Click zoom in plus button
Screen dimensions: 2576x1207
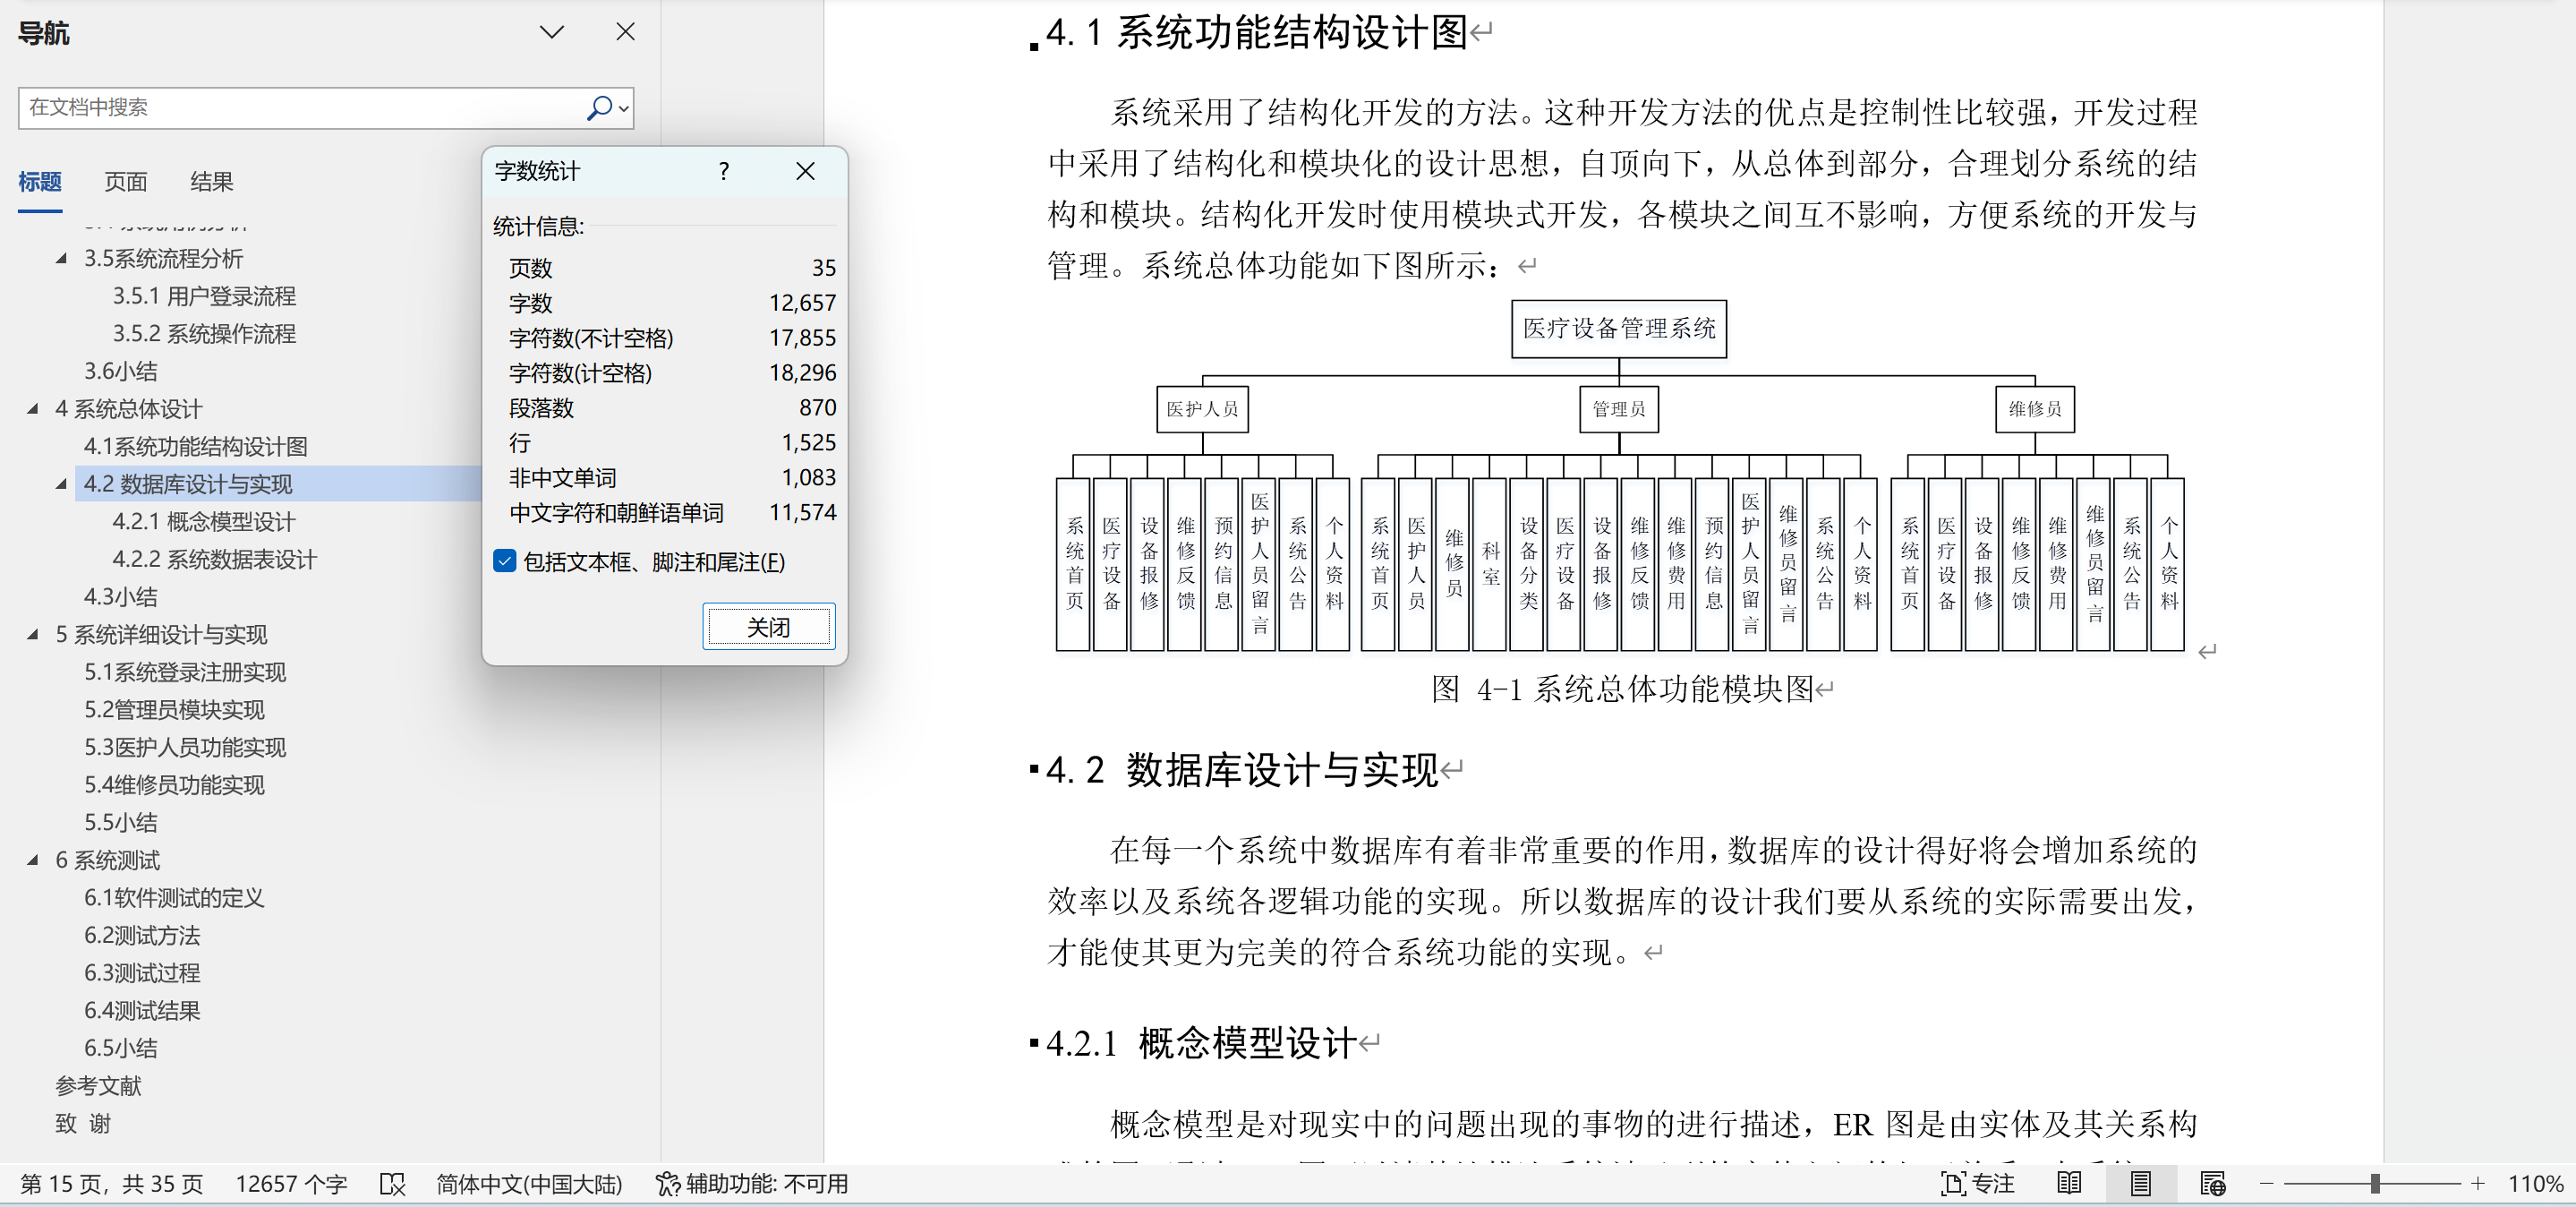2478,1184
